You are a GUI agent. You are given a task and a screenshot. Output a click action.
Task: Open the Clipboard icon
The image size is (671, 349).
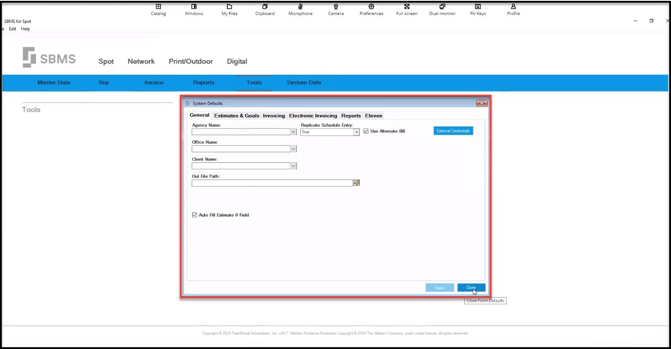click(x=265, y=7)
